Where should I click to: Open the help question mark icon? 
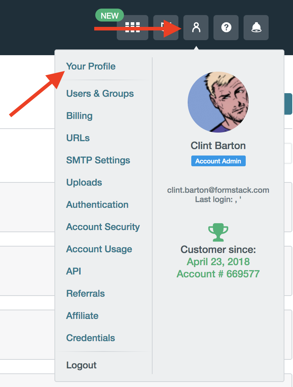point(226,28)
